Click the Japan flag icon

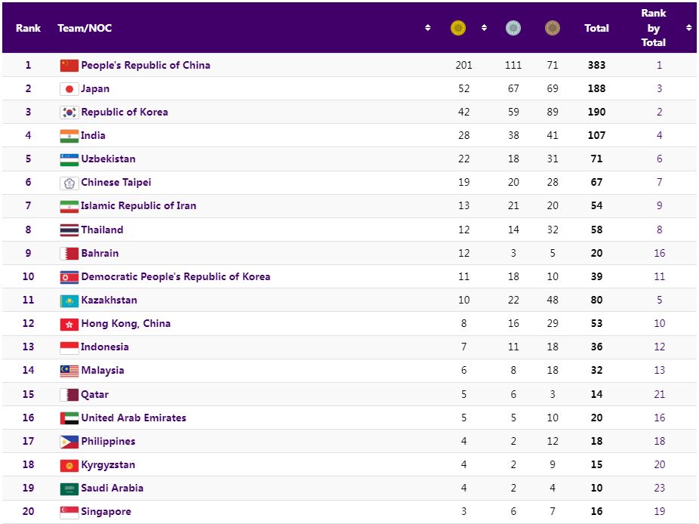pos(69,89)
